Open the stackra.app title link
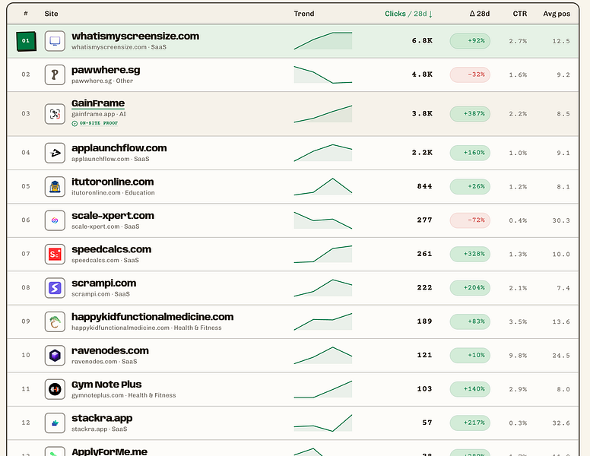Screen dimensions: 590x456 (x=102, y=418)
